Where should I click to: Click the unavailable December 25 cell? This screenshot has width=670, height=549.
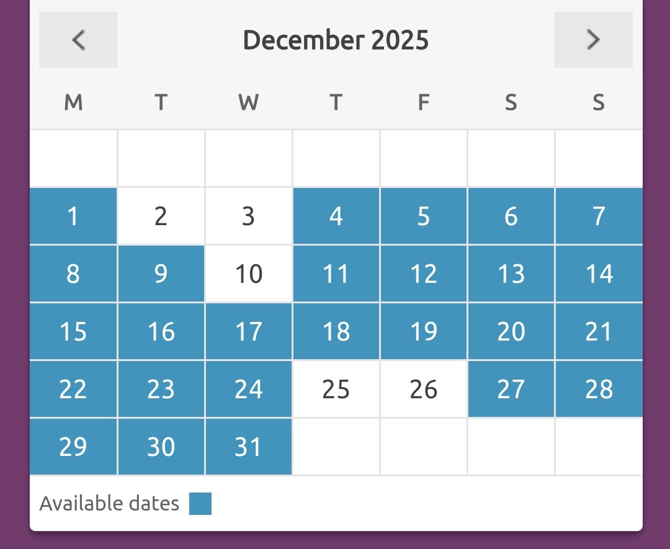[x=336, y=389]
